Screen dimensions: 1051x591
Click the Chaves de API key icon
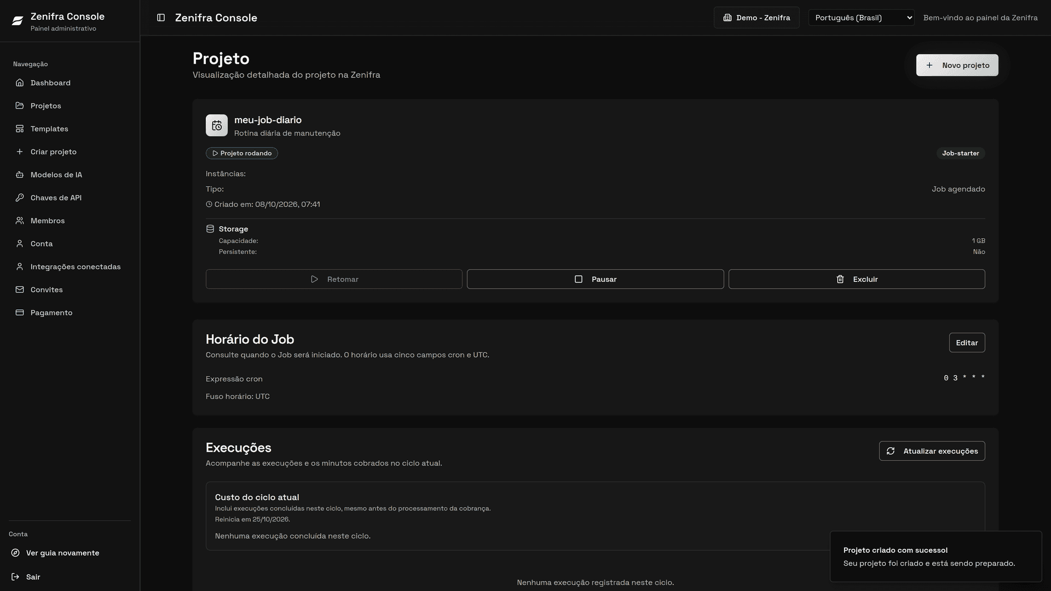coord(20,198)
